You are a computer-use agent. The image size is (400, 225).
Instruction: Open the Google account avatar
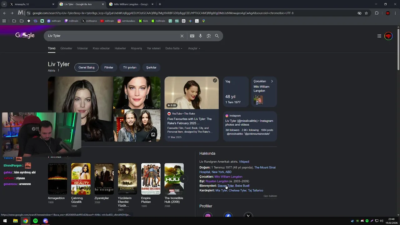point(388,36)
